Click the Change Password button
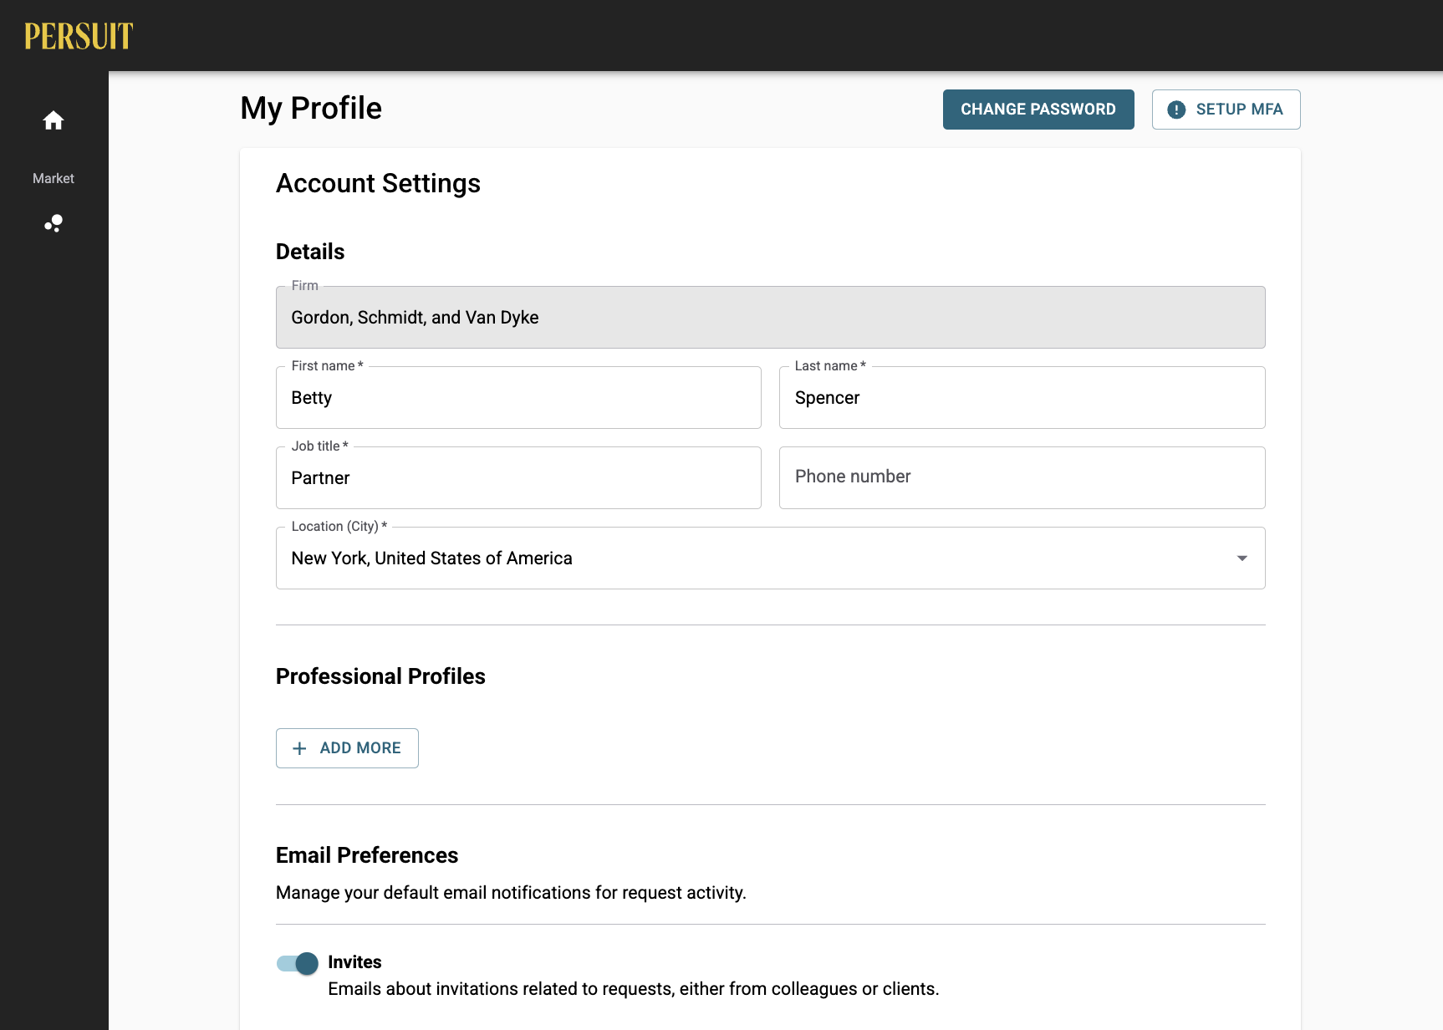The width and height of the screenshot is (1443, 1030). tap(1038, 110)
